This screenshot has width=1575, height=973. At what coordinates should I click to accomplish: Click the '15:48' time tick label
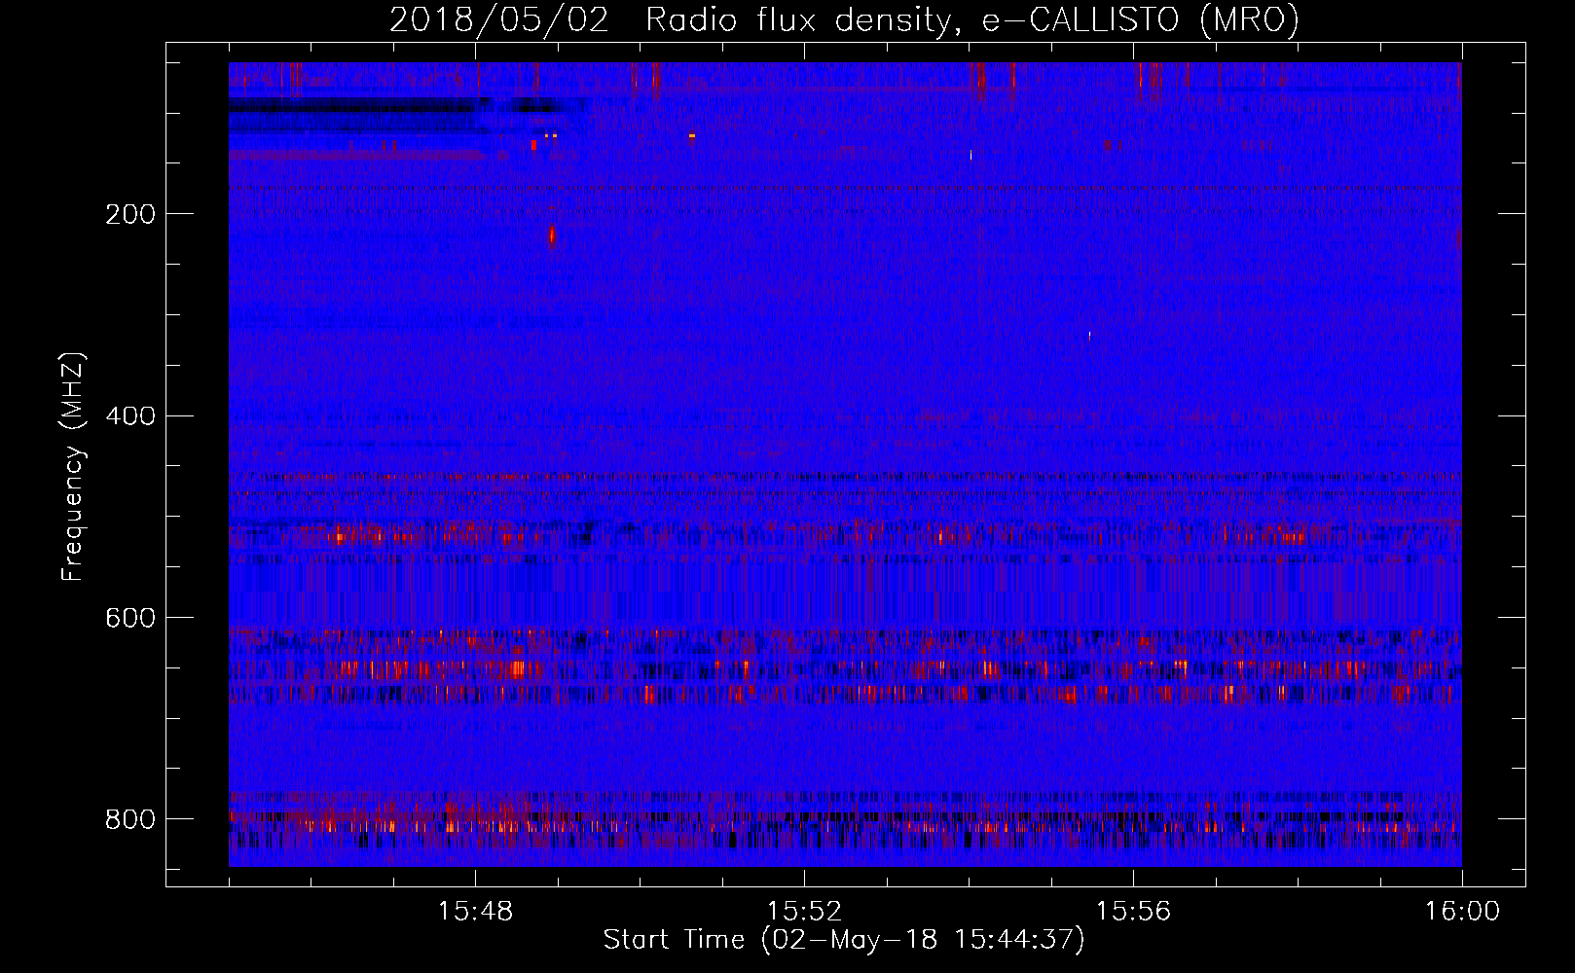click(475, 912)
